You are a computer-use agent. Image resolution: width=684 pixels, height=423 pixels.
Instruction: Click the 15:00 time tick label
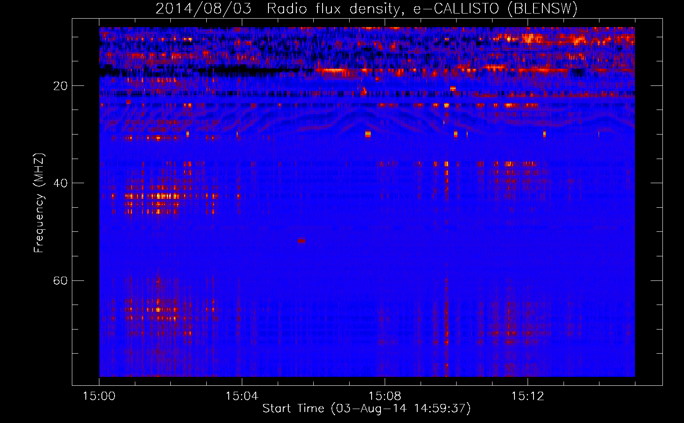[x=99, y=396]
